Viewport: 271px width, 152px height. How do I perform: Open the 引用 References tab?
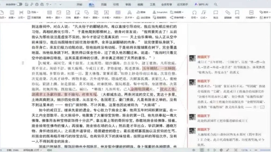click(x=116, y=5)
